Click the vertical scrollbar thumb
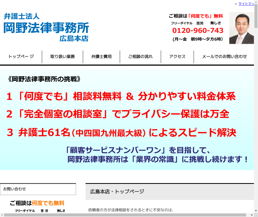 256,16
